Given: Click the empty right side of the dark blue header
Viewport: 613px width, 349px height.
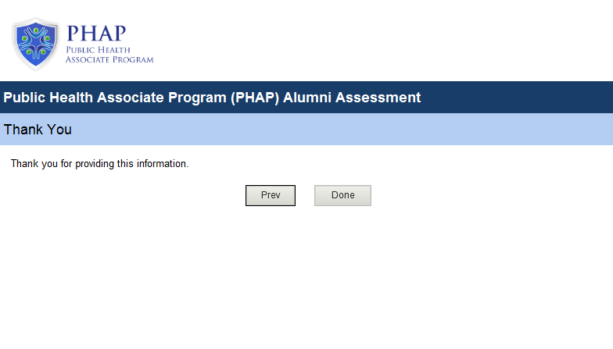Looking at the screenshot, I should (524, 98).
